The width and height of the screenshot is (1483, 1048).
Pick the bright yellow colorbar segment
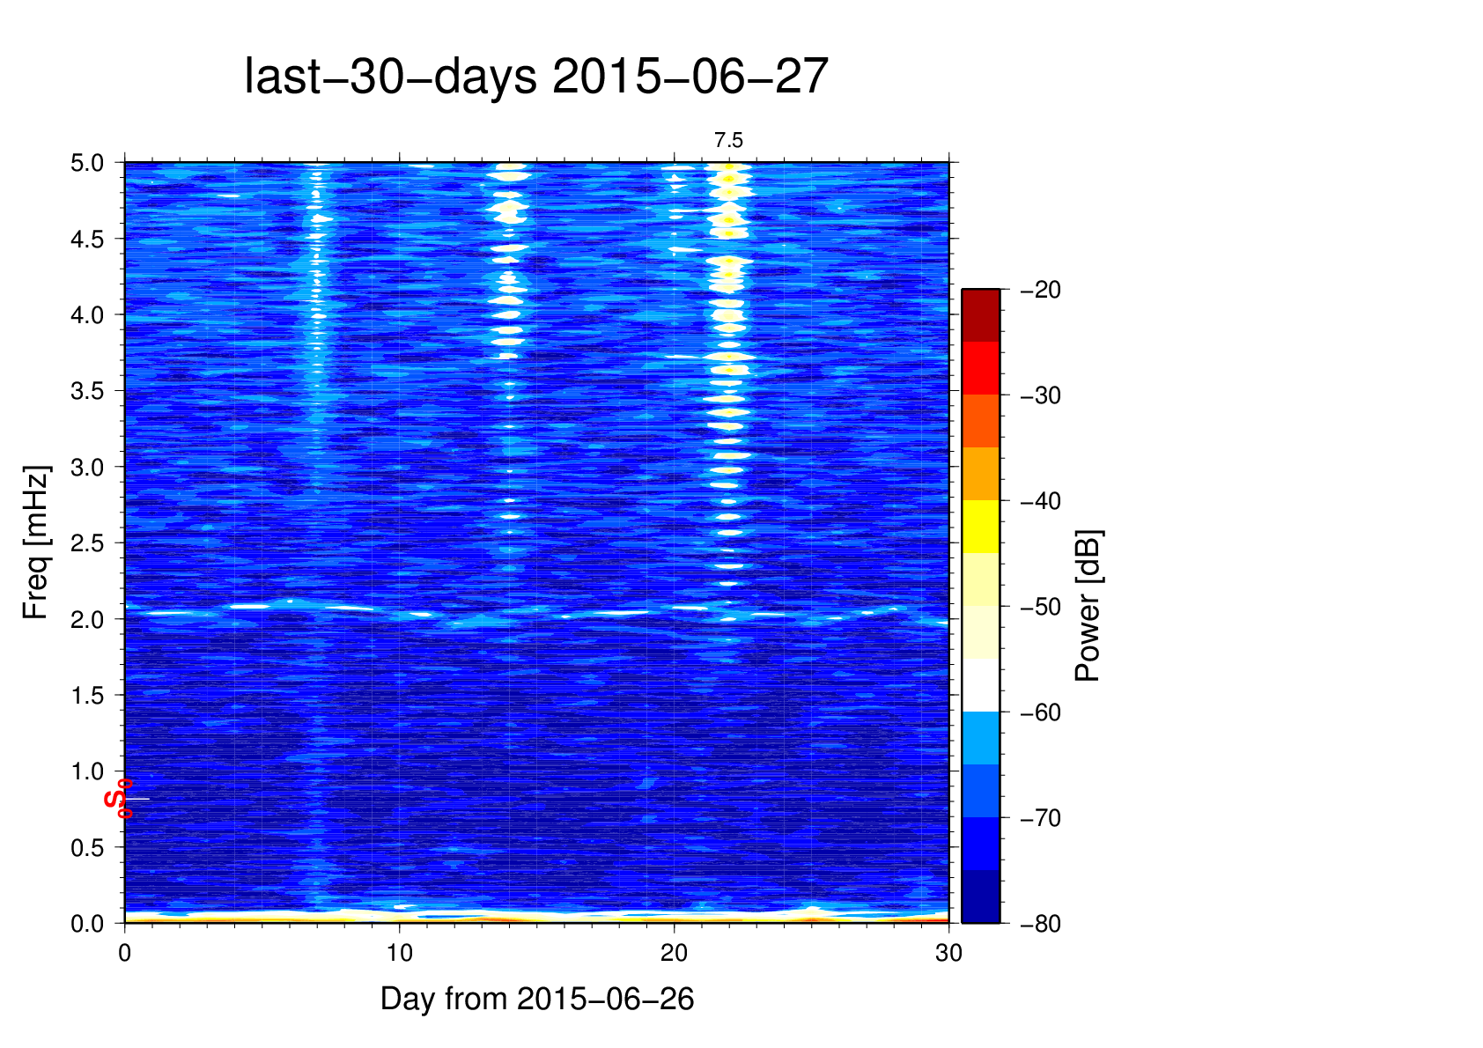(980, 527)
